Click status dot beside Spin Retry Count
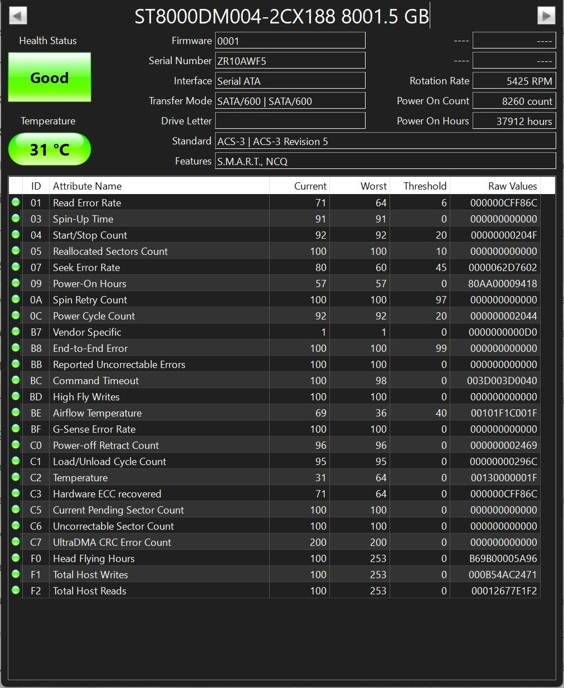 pos(16,299)
